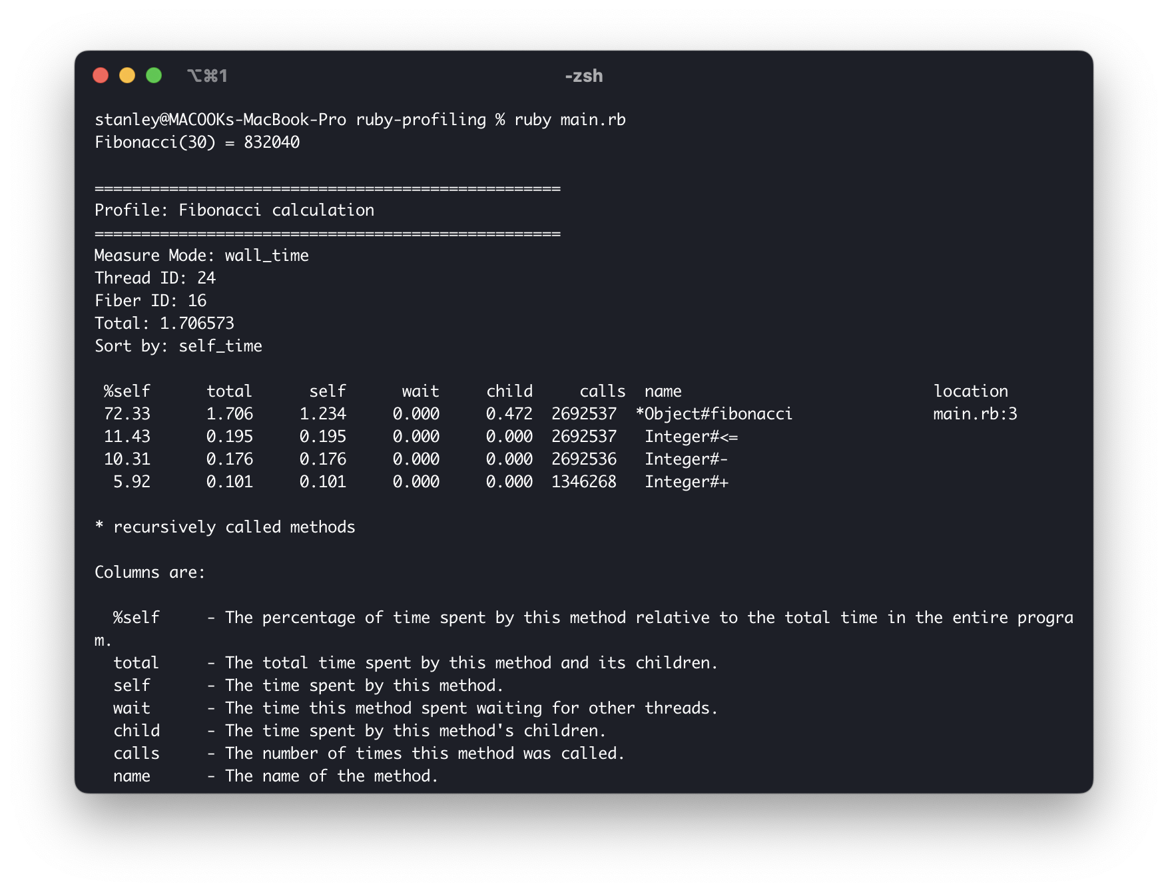Click the 'Fibonacci(30) = 832040' output line
Image resolution: width=1168 pixels, height=892 pixels.
[197, 142]
